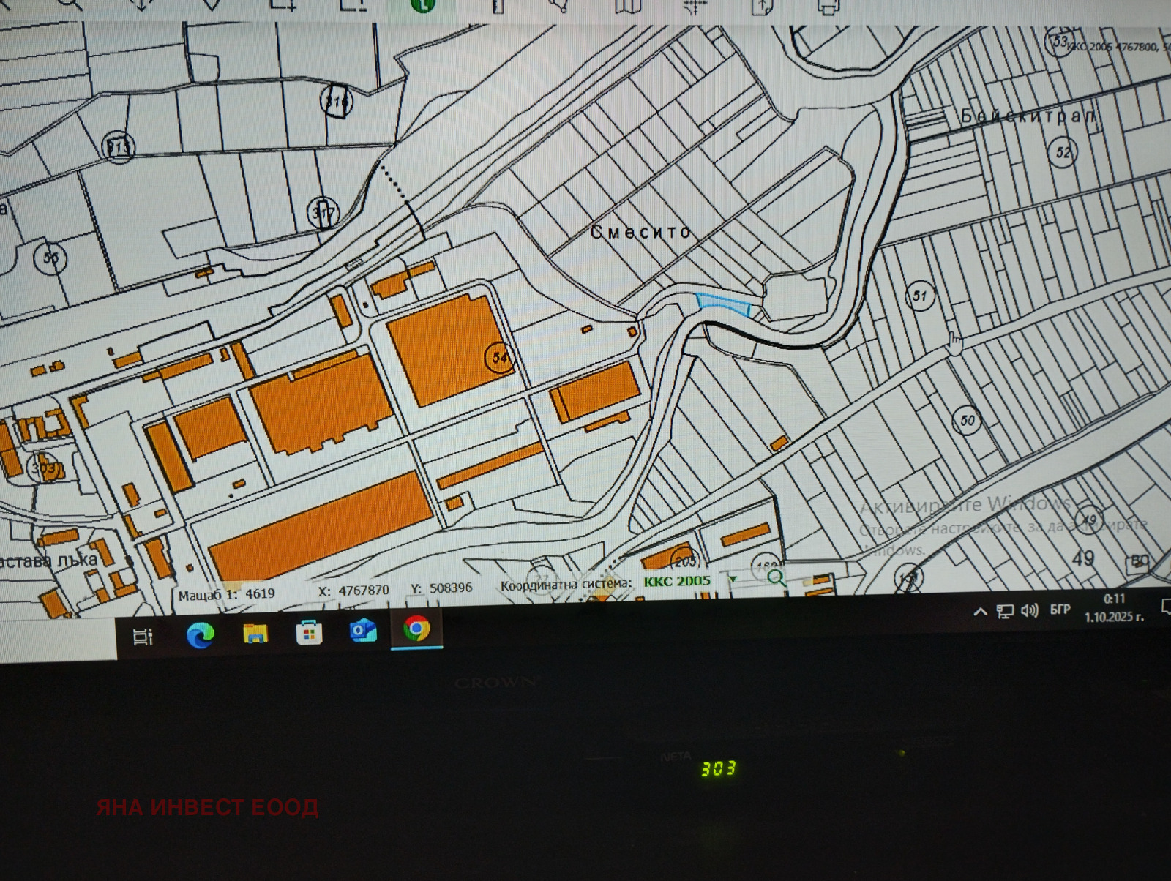Viewport: 1171px width, 881px height.
Task: Click the print icon in the map toolbar
Action: pyautogui.click(x=828, y=6)
